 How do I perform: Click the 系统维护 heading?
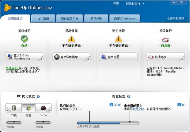point(24,31)
